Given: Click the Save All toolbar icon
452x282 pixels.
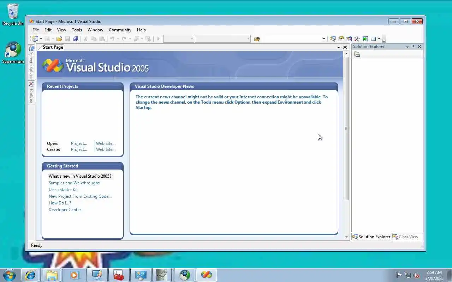Looking at the screenshot, I should [76, 39].
